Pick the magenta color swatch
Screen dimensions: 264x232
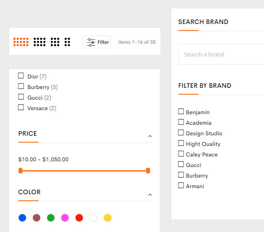(x=65, y=218)
